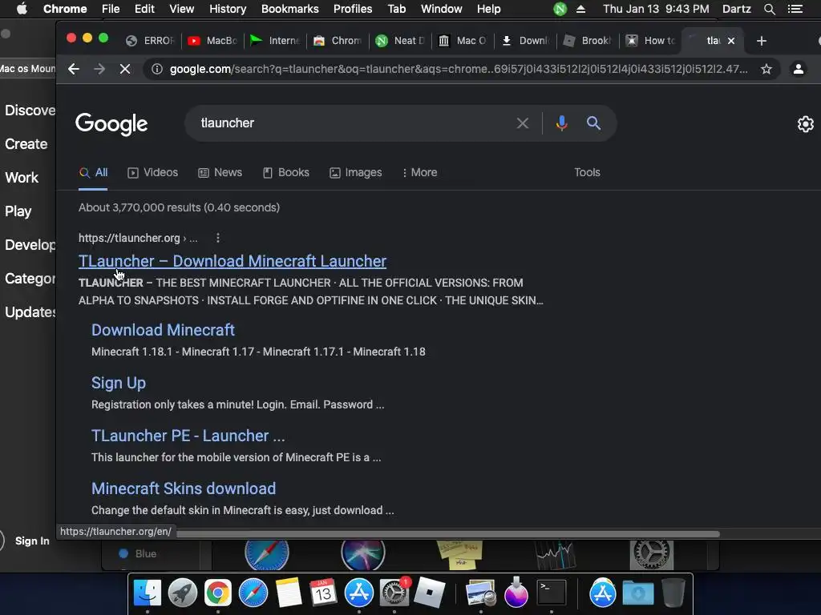
Task: Open the TLauncher PE - Launcher sitelink
Action: (x=188, y=436)
